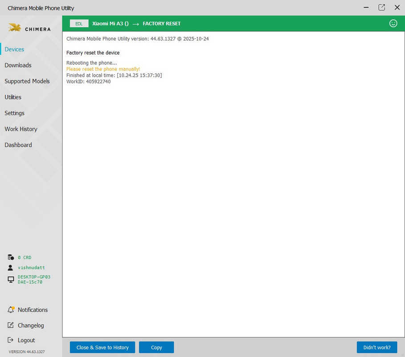Click the Changelog pencil icon
The height and width of the screenshot is (357, 405).
(11, 325)
